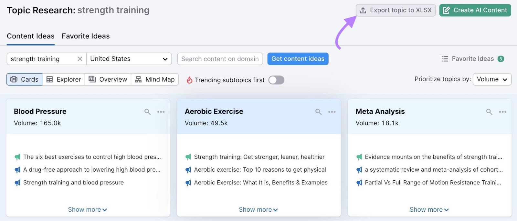Enable Trending subtopics first
This screenshot has width=517, height=221.
coord(276,80)
